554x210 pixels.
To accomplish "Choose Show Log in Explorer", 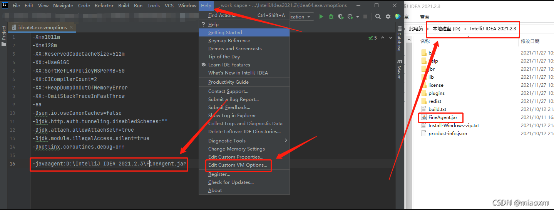I will click(244, 116).
